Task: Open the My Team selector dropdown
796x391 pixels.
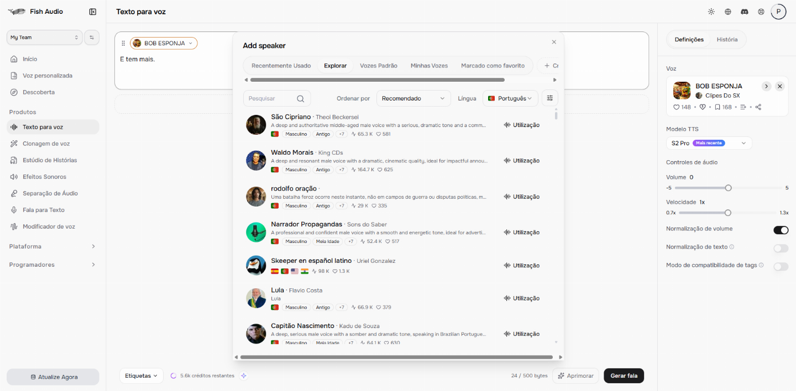Action: [x=45, y=38]
